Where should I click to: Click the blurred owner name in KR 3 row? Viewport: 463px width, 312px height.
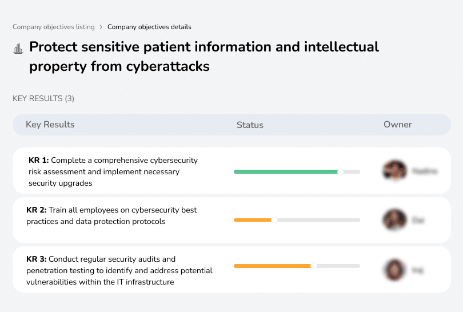417,270
